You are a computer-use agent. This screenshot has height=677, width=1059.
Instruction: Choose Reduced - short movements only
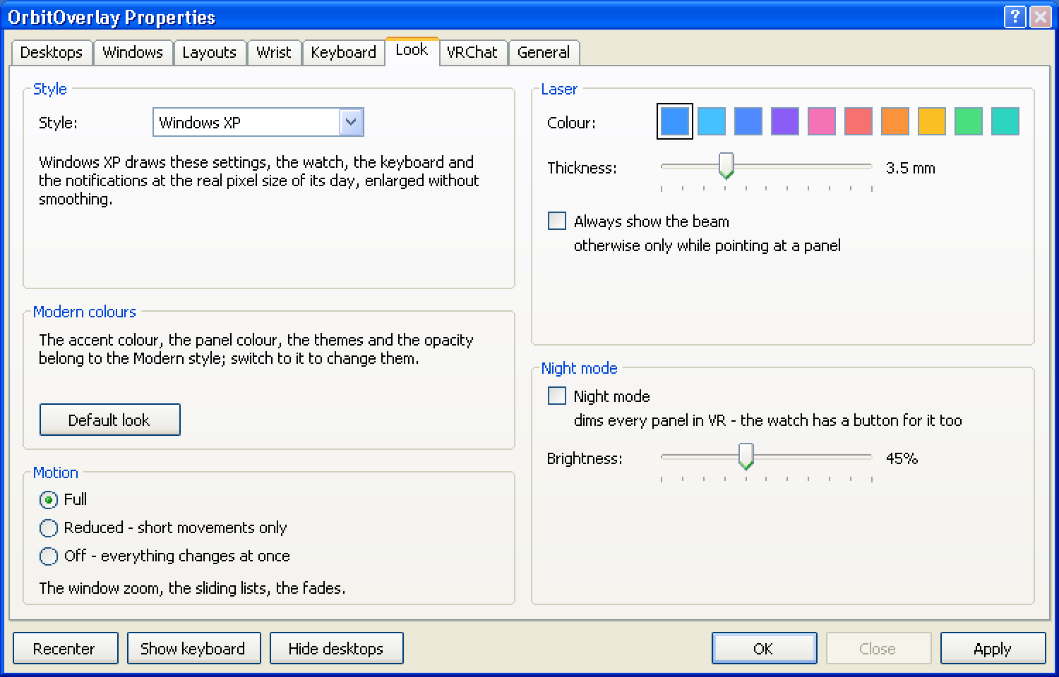49,528
